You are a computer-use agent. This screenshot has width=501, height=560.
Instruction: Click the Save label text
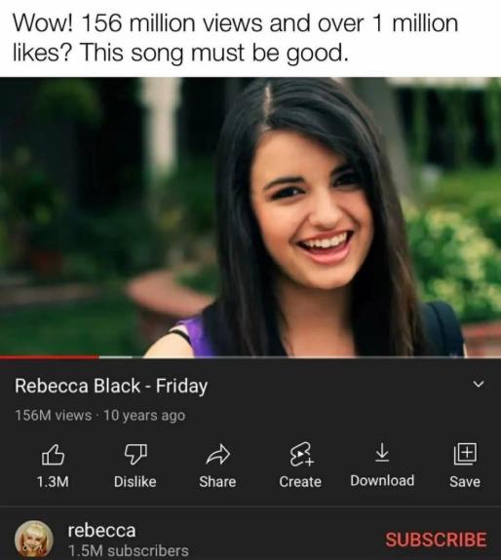click(x=465, y=482)
